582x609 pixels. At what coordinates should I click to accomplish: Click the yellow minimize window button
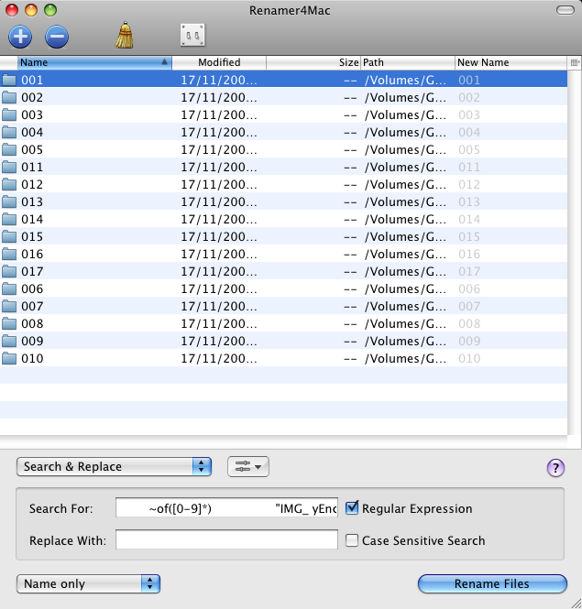31,10
